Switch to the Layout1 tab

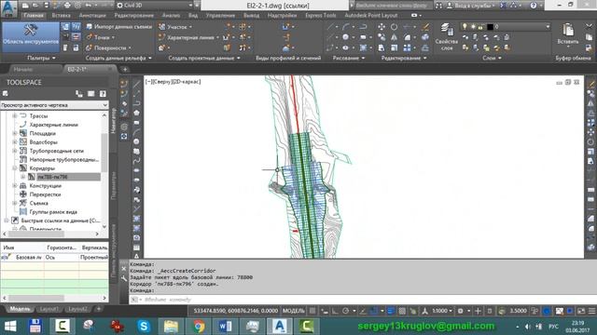point(49,309)
